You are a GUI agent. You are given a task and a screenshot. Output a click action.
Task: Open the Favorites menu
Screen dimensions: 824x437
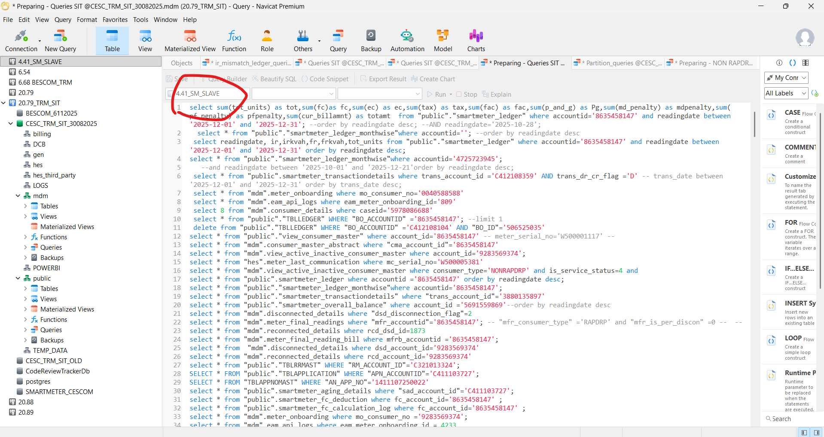115,20
